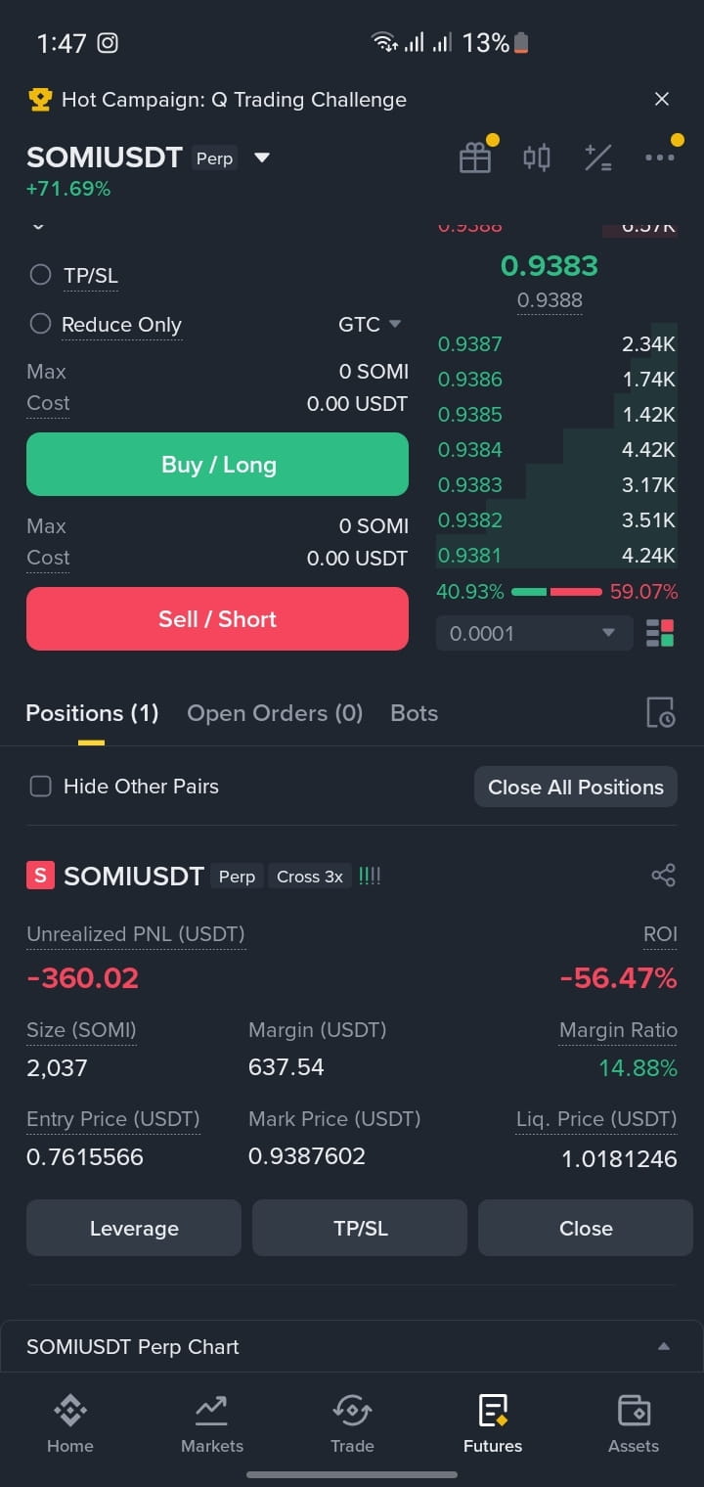Open the gift box rewards icon

[x=475, y=158]
